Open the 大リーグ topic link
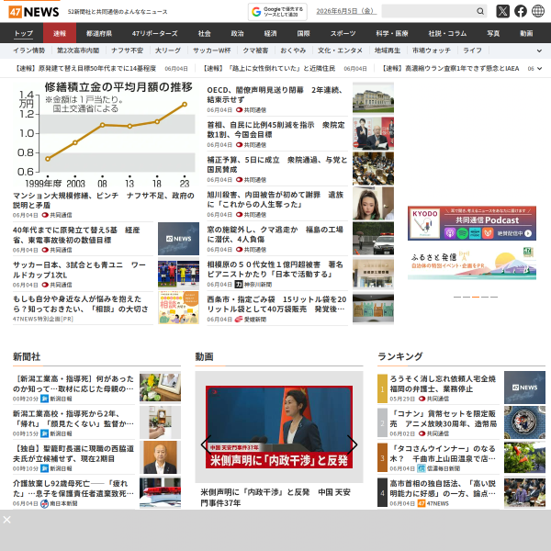 pos(168,51)
